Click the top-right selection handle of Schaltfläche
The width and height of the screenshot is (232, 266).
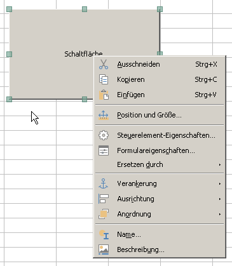pos(160,9)
